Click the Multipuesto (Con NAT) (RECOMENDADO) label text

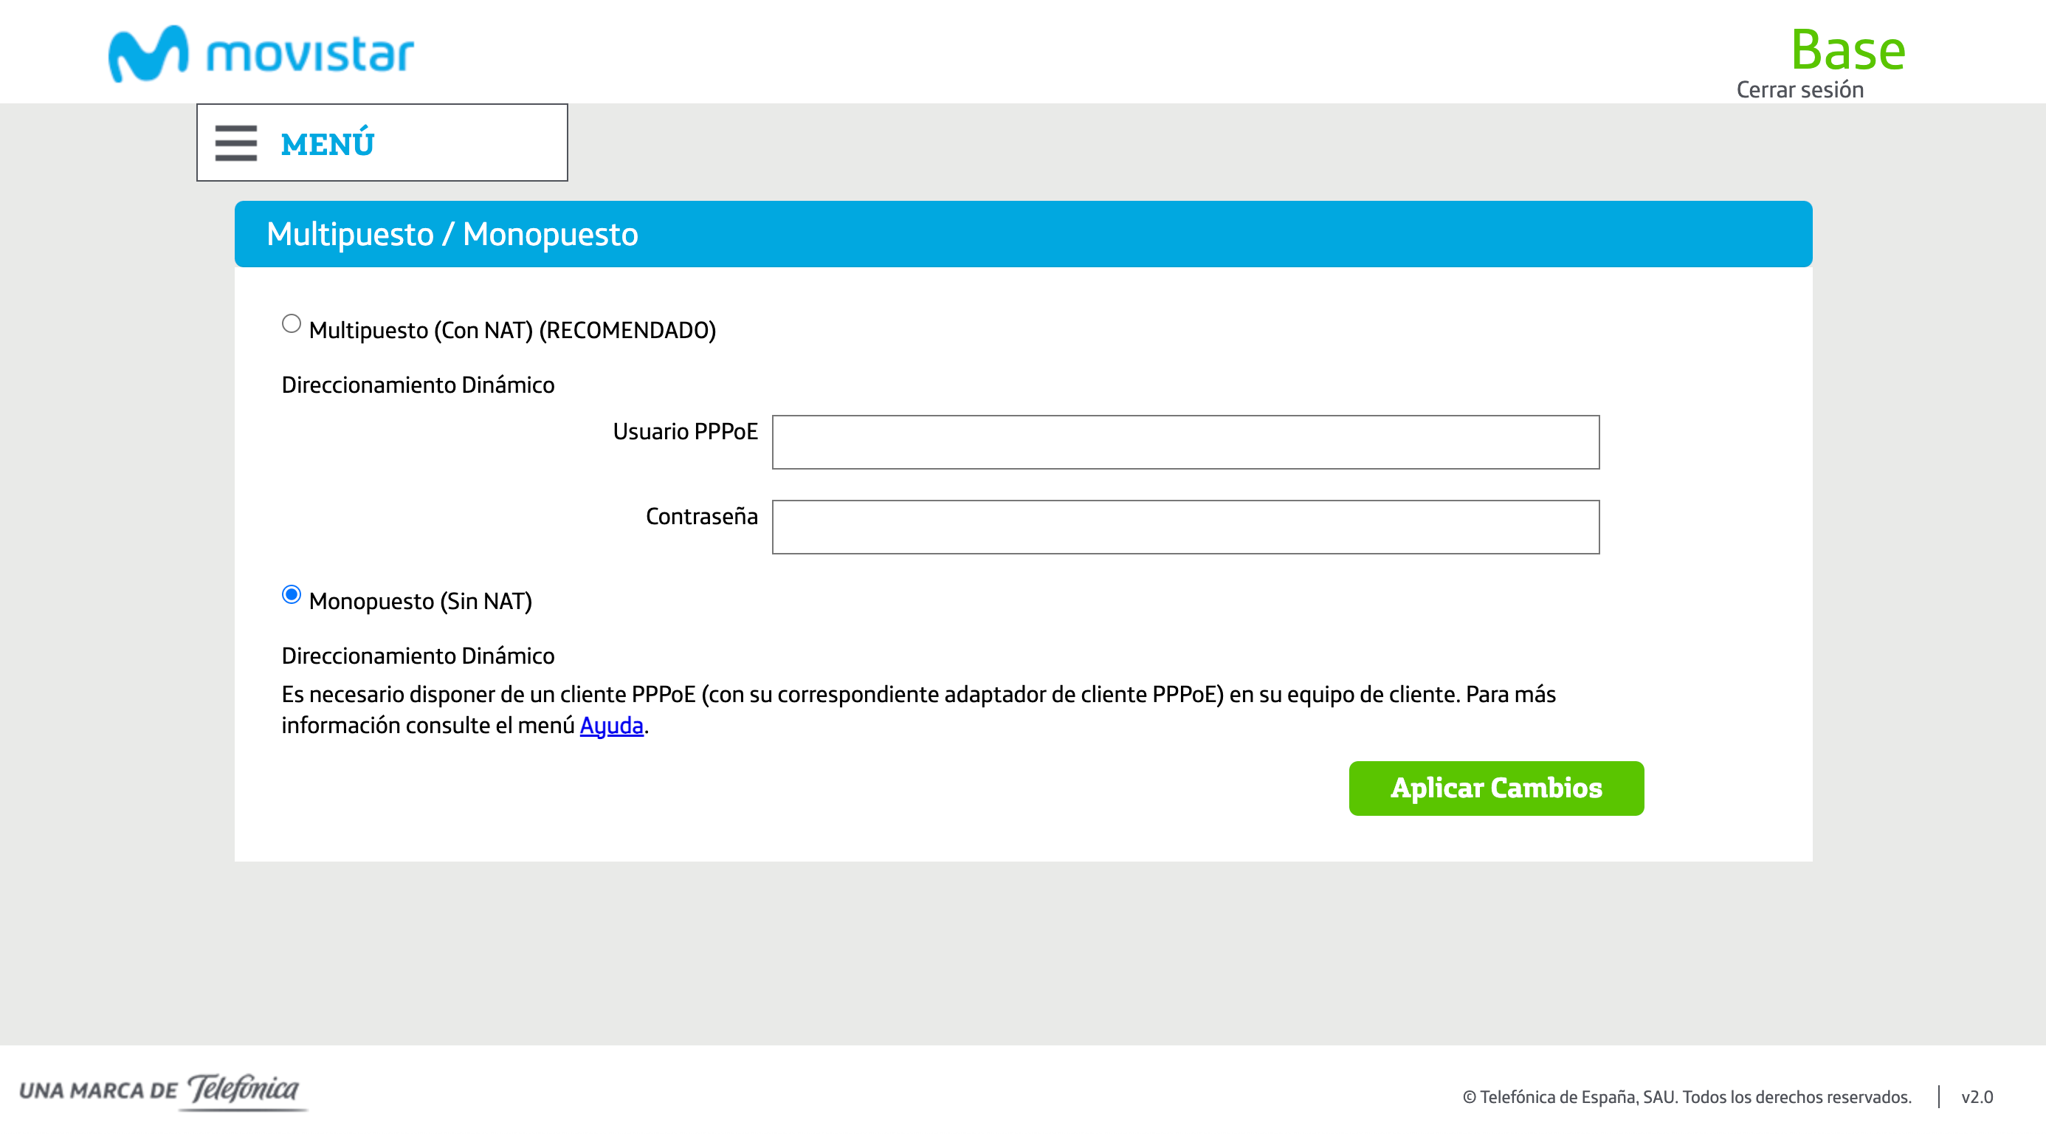coord(512,331)
